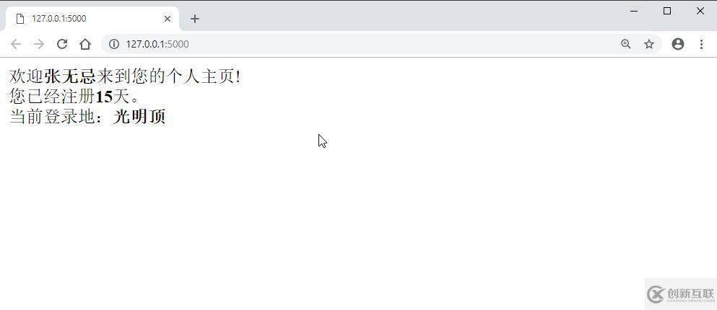Open the zoom magnifier icon
The width and height of the screenshot is (717, 310).
[625, 44]
